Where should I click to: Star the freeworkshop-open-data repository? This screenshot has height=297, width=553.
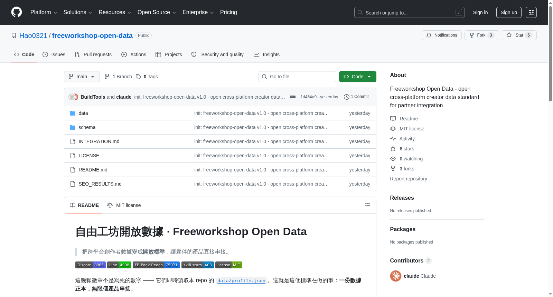pyautogui.click(x=519, y=35)
